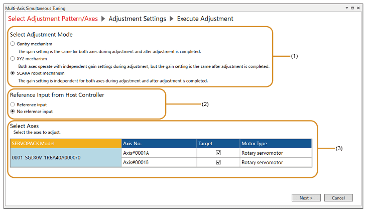Close the Multi-Axis Simultaneous Tuning window
Screen dimensions: 365x211
pos(358,9)
